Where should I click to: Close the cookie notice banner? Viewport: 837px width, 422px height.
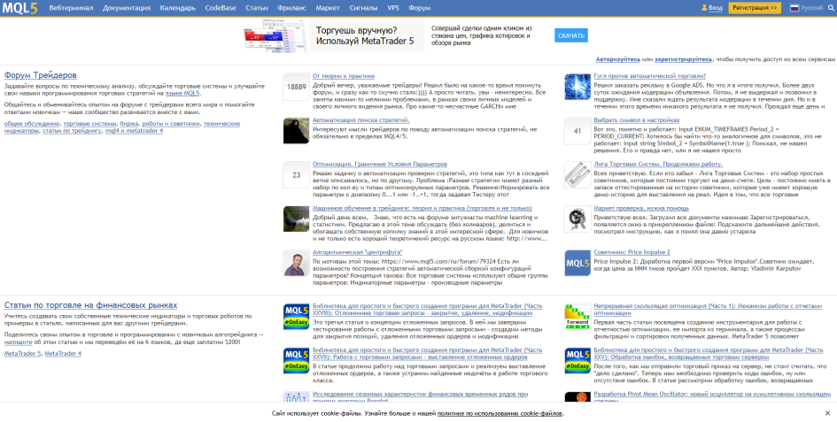click(827, 413)
